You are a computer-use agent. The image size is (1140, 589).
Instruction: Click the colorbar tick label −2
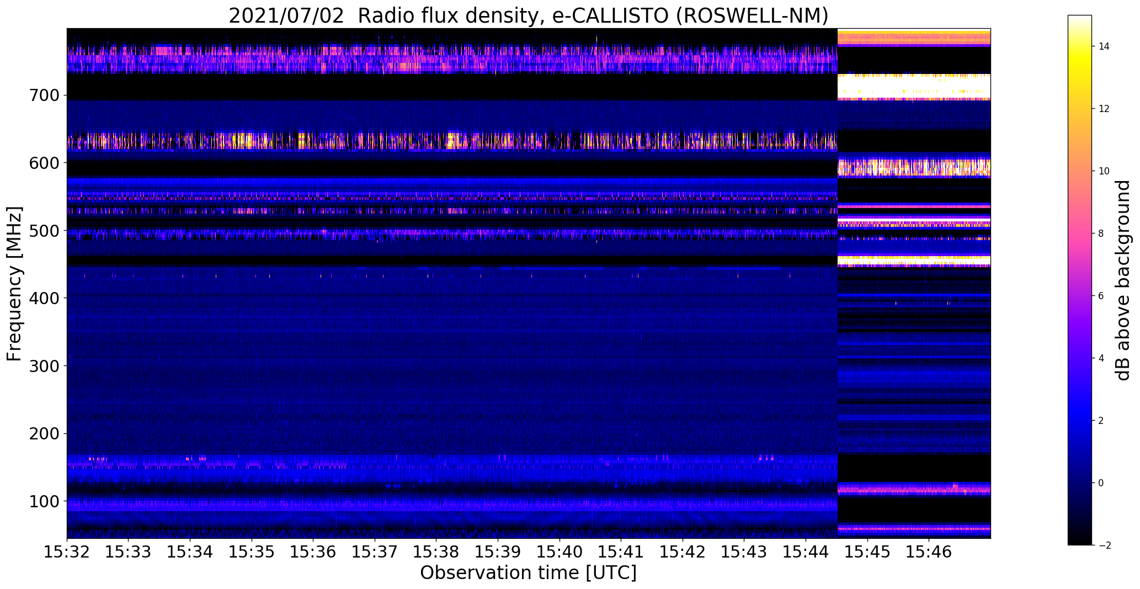[1104, 545]
